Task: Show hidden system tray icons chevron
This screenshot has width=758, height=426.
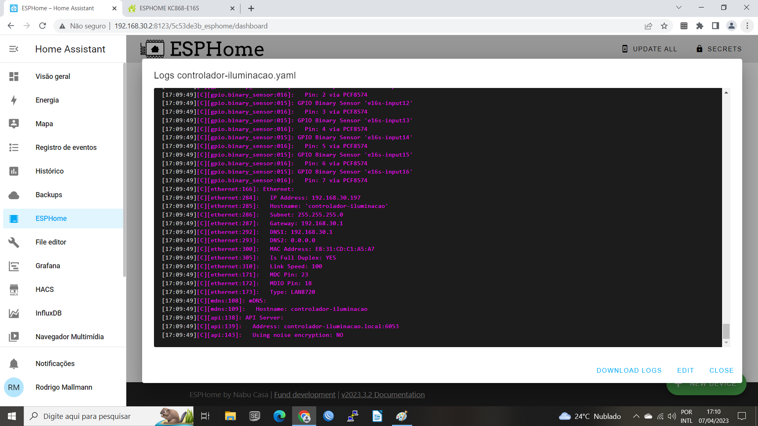Action: point(636,416)
